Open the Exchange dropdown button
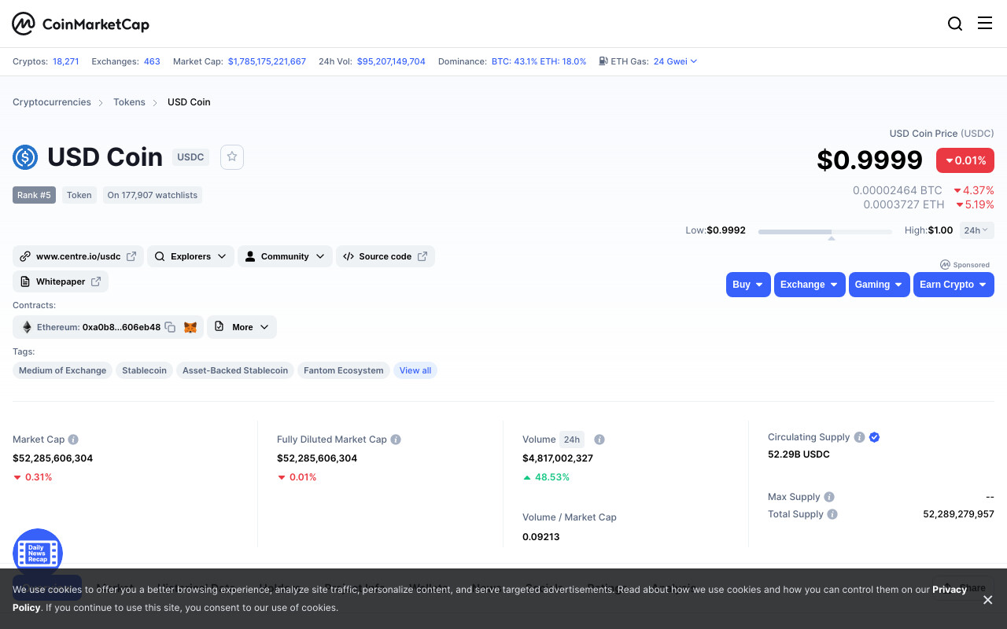This screenshot has width=1007, height=629. [810, 285]
